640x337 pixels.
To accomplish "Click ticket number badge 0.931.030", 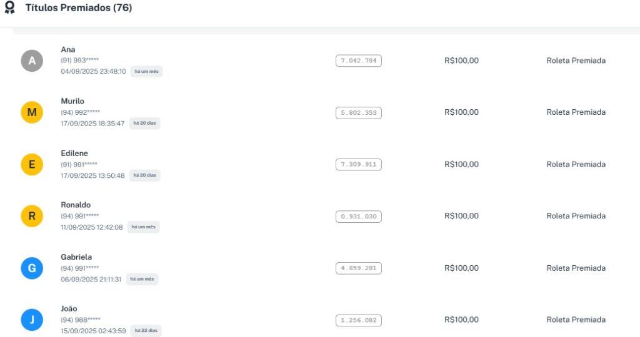I will 358,217.
